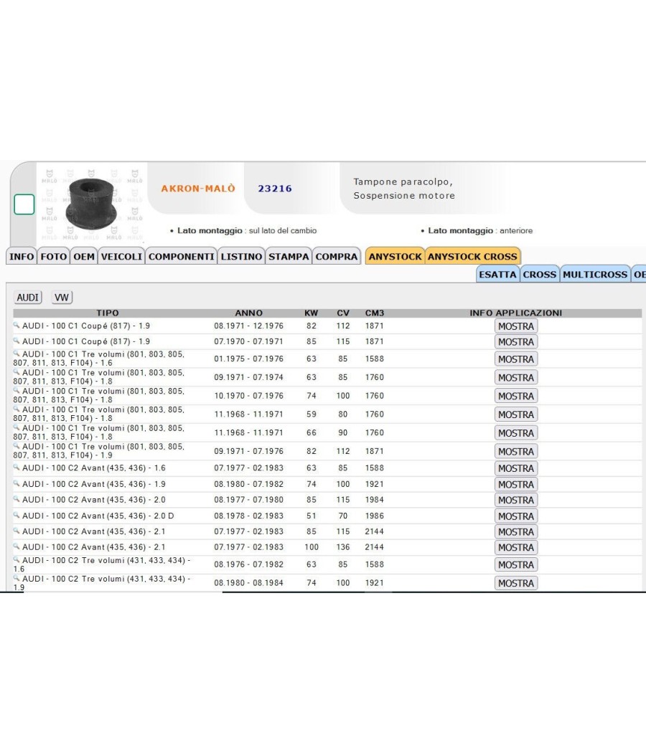Viewport: 646px width, 753px height.
Task: Click MOSTRA for C1 Tre volumi 1.6
Action: (516, 359)
